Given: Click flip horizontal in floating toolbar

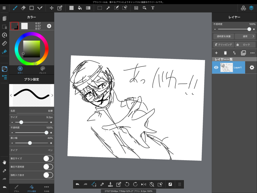Looking at the screenshot, I should tap(144, 184).
